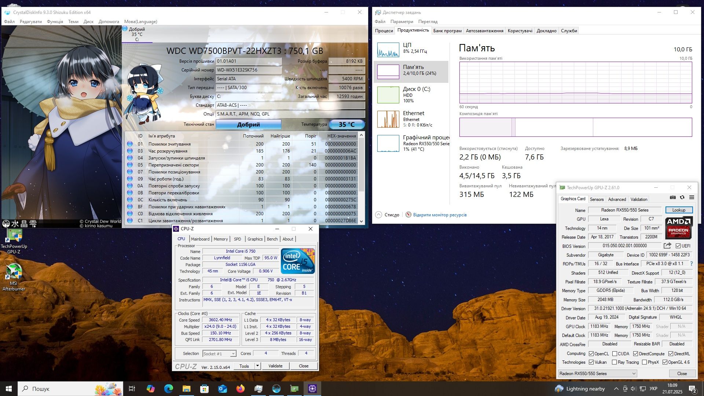704x396 pixels.
Task: Click the BIOS export share icon in GPU-Z
Action: (x=667, y=246)
